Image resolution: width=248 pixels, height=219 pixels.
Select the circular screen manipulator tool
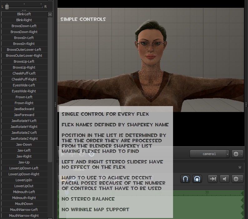pos(92,154)
